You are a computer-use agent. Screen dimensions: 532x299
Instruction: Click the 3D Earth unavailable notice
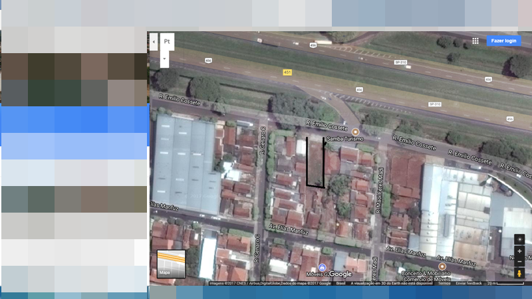point(392,283)
